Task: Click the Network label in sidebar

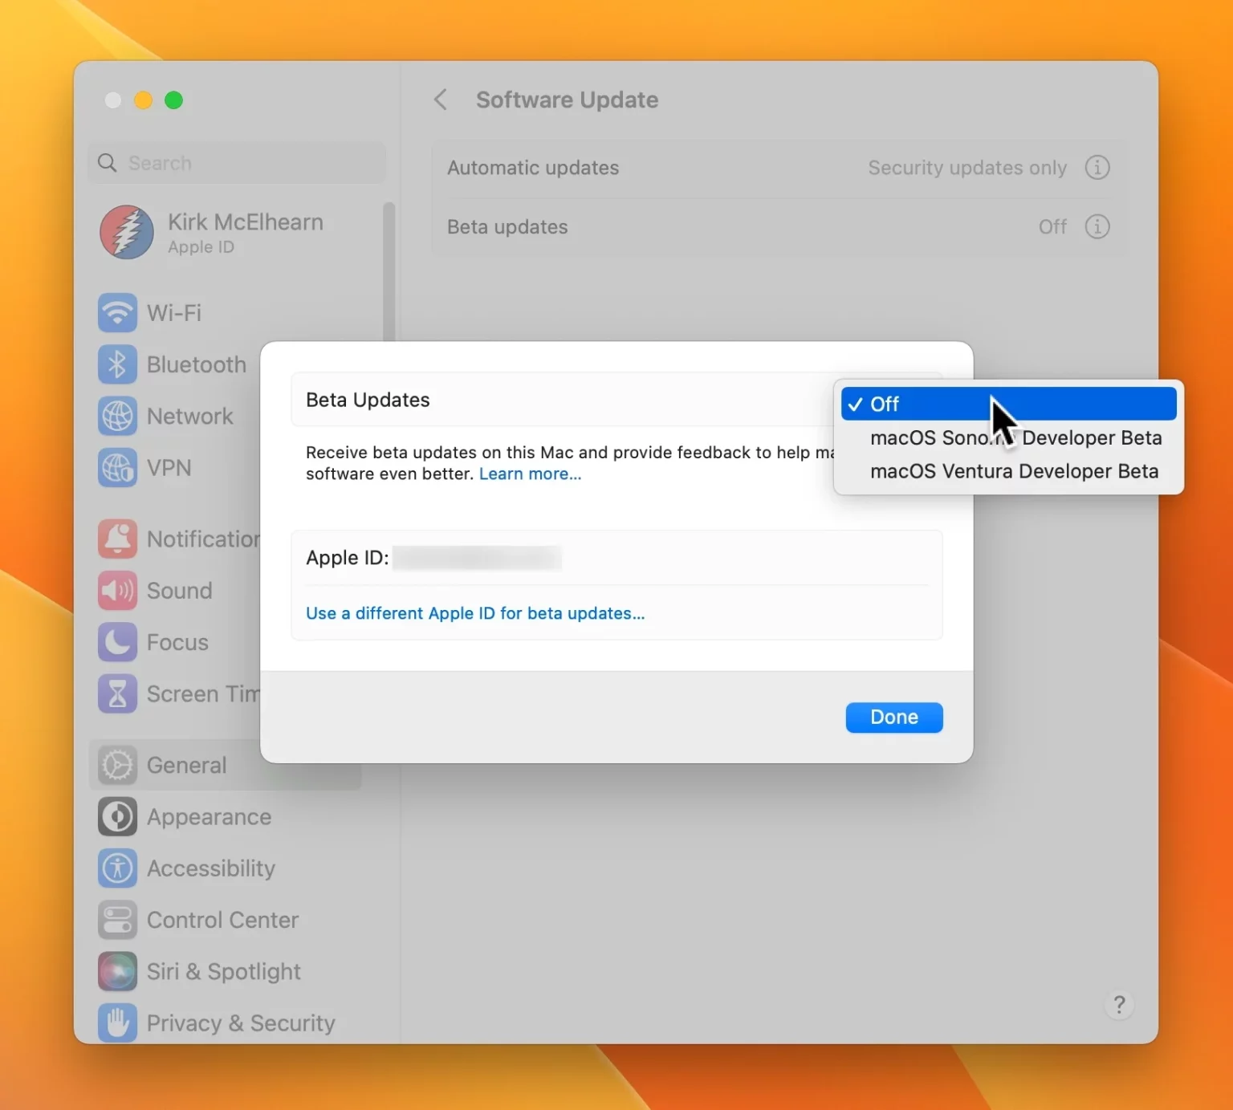Action: (x=190, y=417)
